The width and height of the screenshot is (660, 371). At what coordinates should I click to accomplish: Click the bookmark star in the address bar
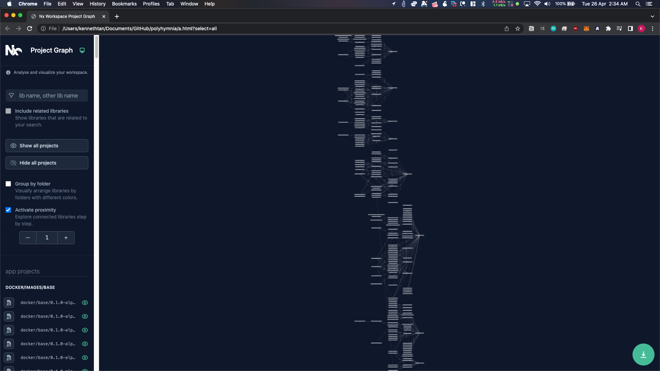[x=518, y=29]
